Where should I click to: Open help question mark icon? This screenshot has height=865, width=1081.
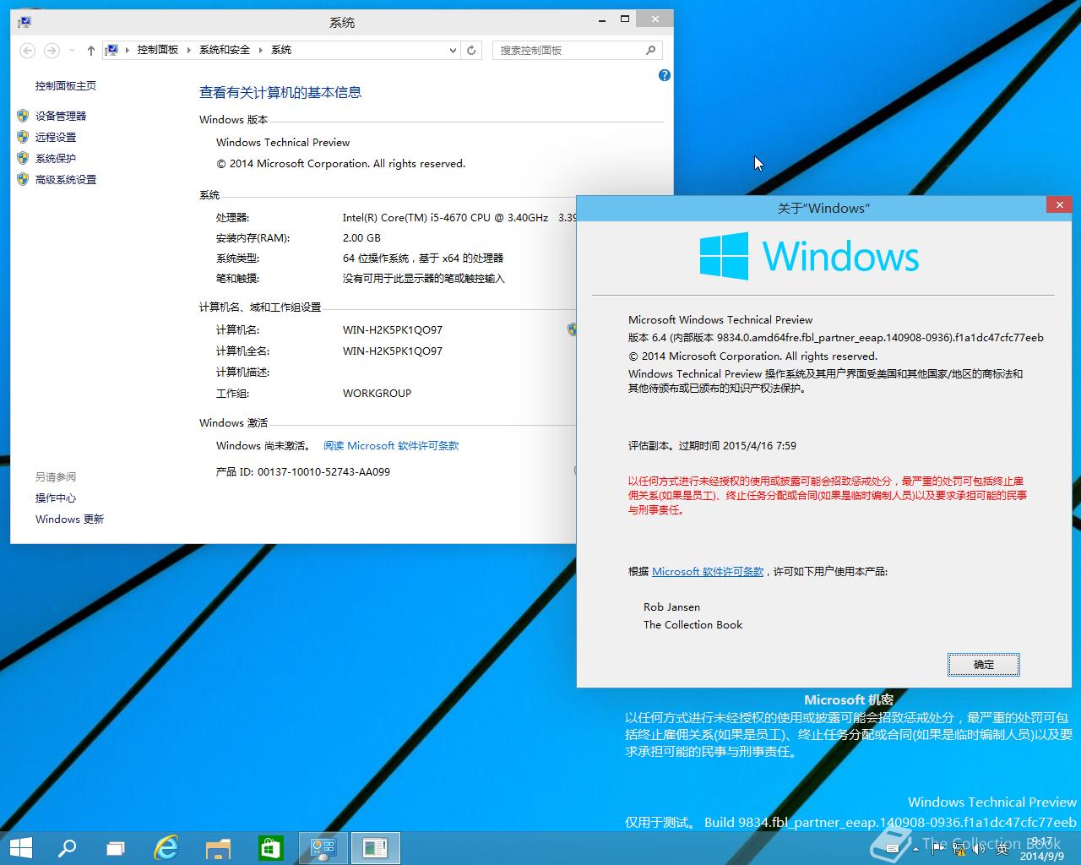[665, 75]
